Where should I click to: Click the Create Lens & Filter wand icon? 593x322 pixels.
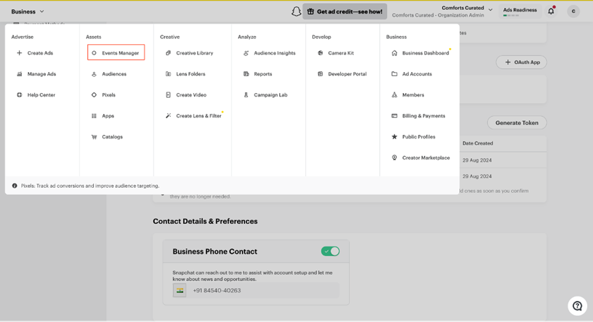tap(168, 116)
